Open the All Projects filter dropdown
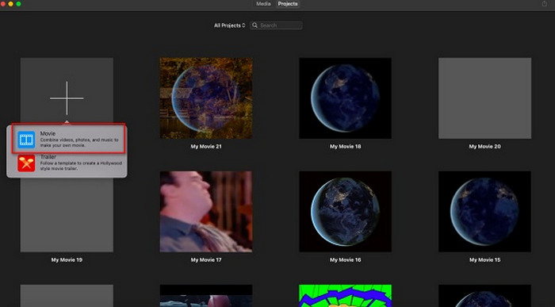This screenshot has width=555, height=307. coord(229,25)
